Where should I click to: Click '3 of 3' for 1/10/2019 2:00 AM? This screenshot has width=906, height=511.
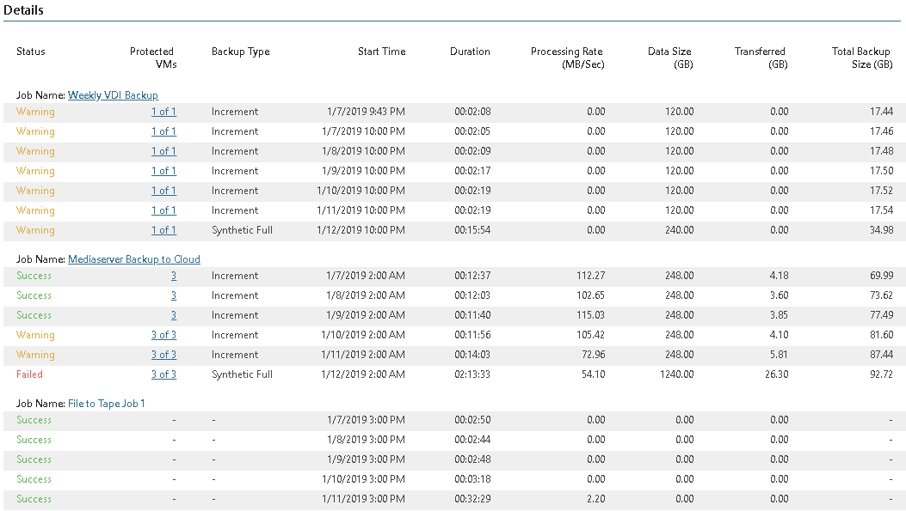163,335
